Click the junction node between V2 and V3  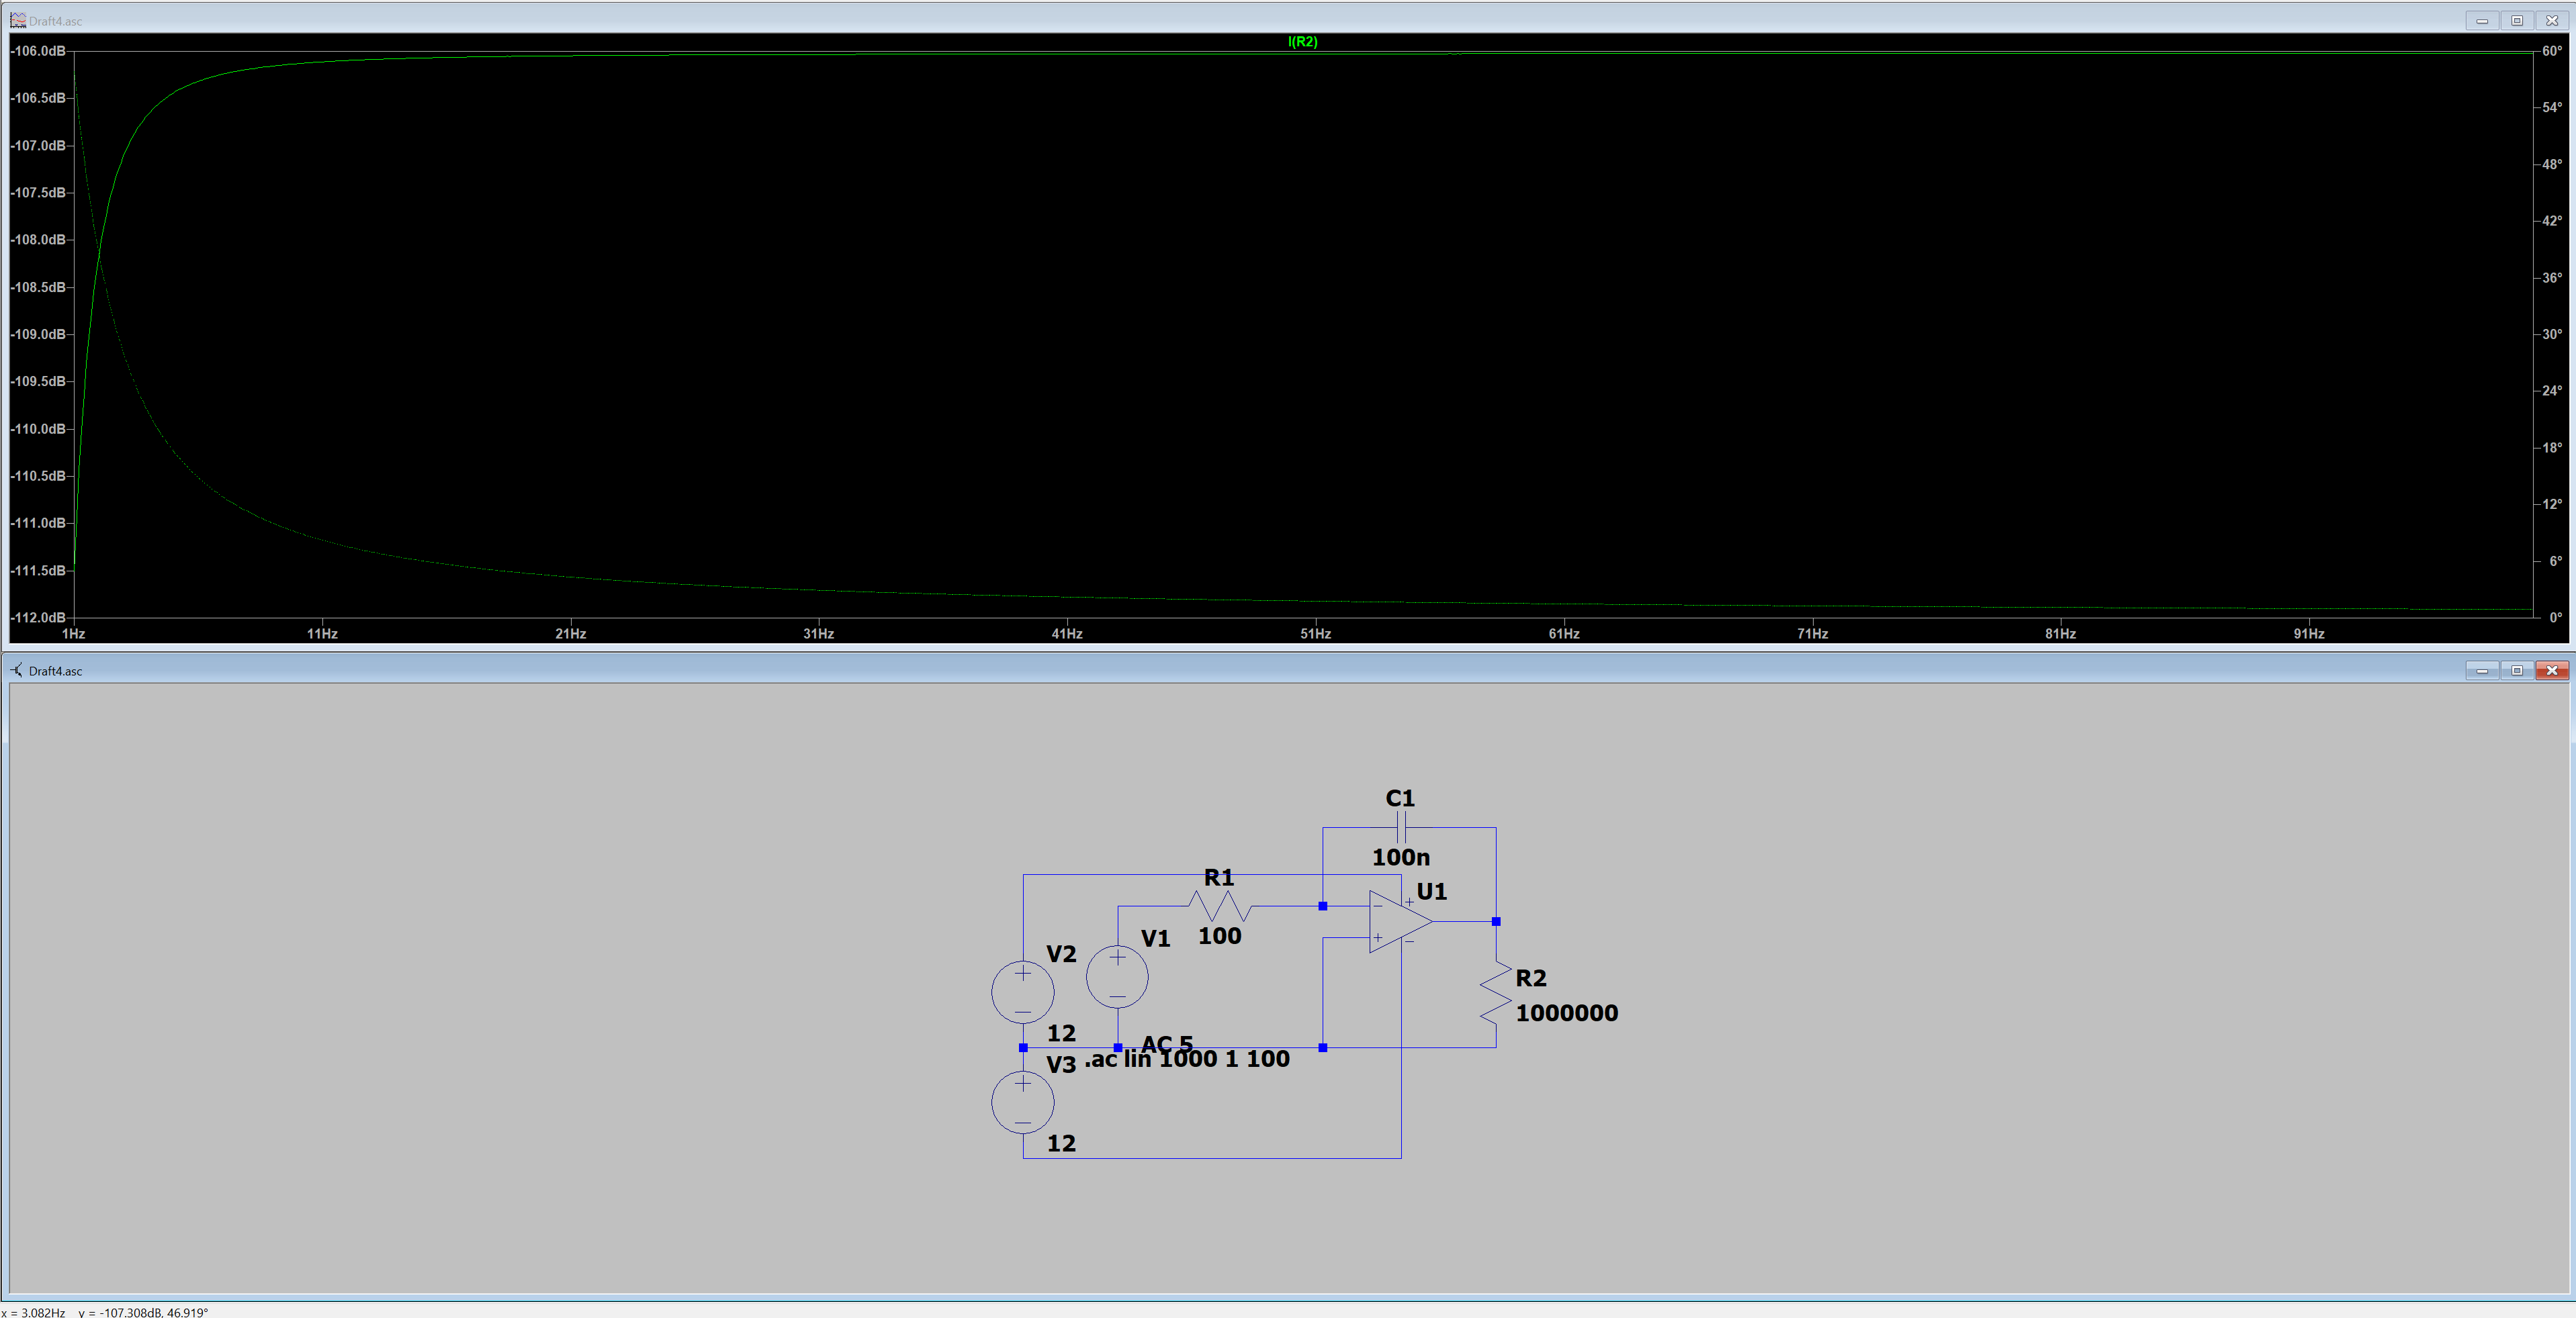(x=1022, y=1047)
